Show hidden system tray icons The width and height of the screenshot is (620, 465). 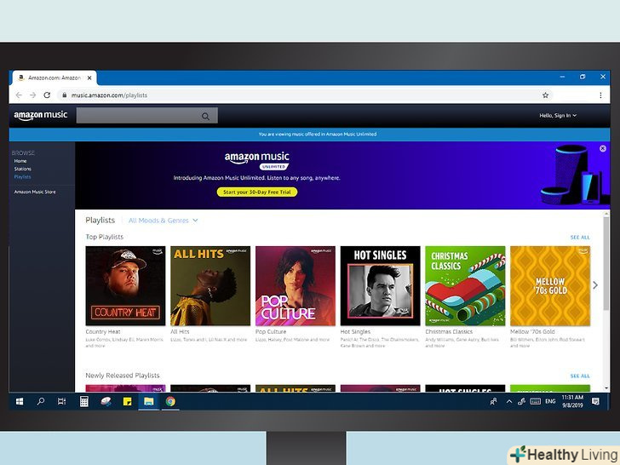[x=509, y=402]
